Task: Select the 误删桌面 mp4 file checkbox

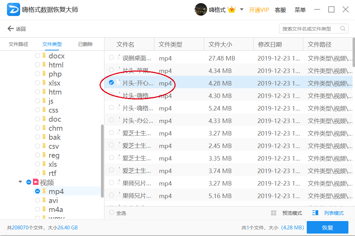Action: point(111,57)
